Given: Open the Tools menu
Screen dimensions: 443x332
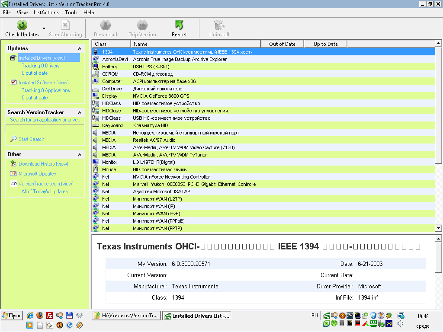Looking at the screenshot, I should [x=71, y=13].
